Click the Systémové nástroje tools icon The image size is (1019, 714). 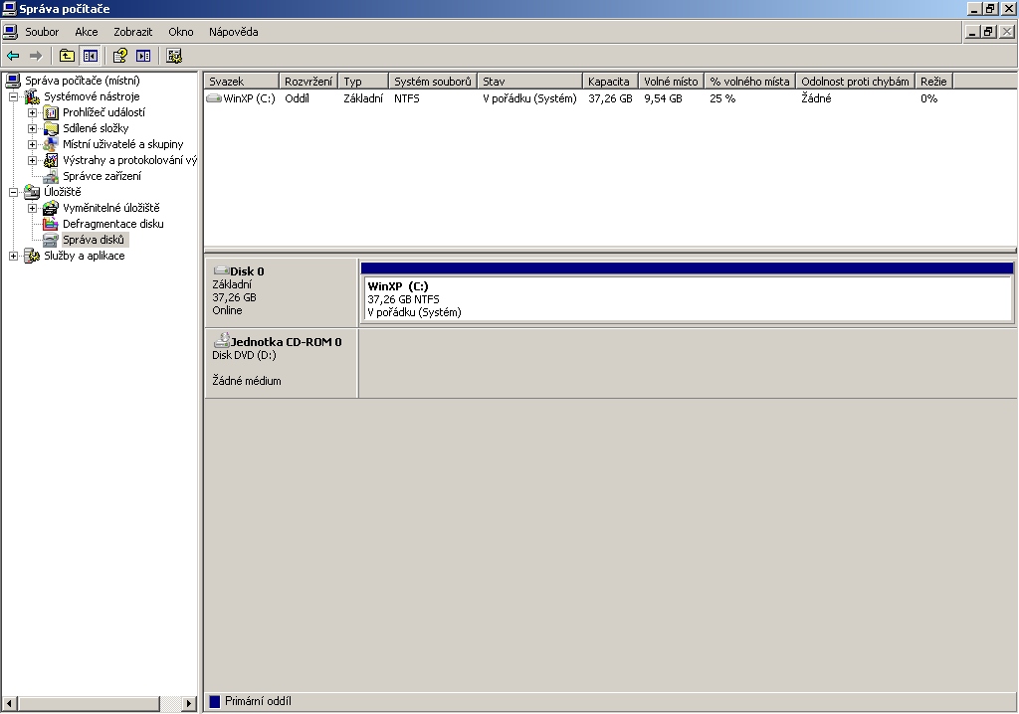click(32, 96)
